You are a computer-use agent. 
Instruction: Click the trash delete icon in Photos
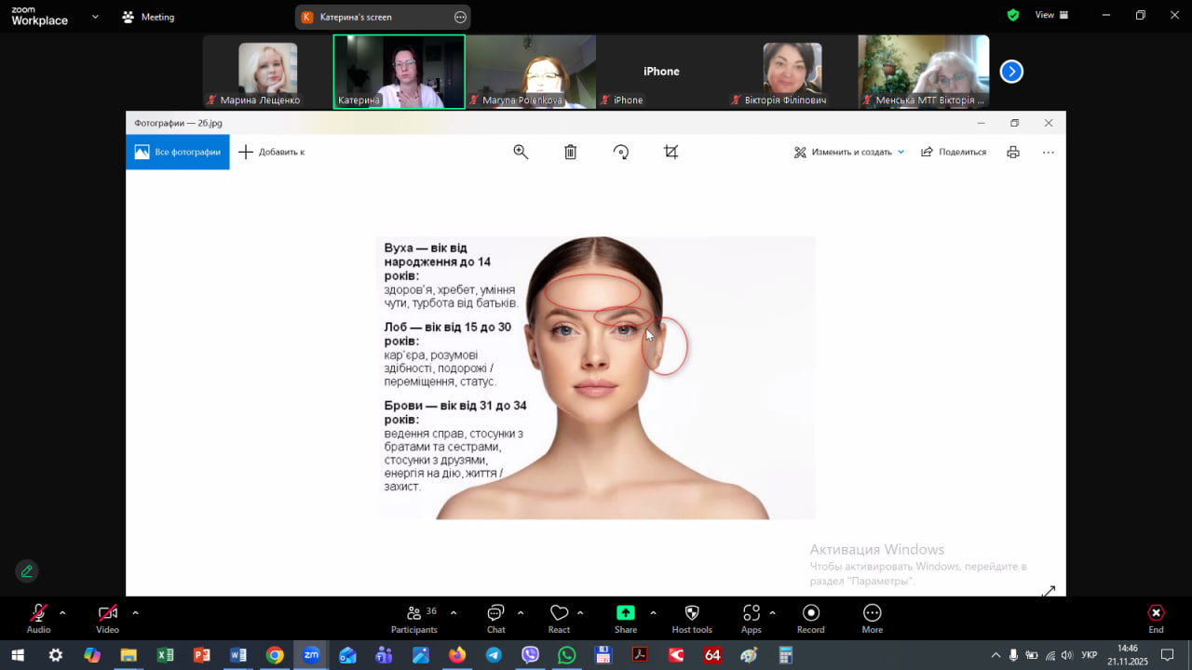[571, 152]
